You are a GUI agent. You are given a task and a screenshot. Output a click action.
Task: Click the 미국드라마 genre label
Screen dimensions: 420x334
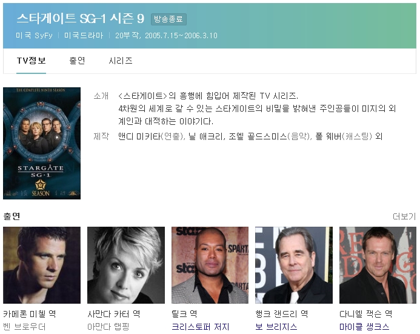point(84,35)
